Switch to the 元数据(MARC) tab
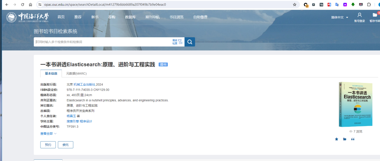Viewport: 380px width, 161px height. 77,73
